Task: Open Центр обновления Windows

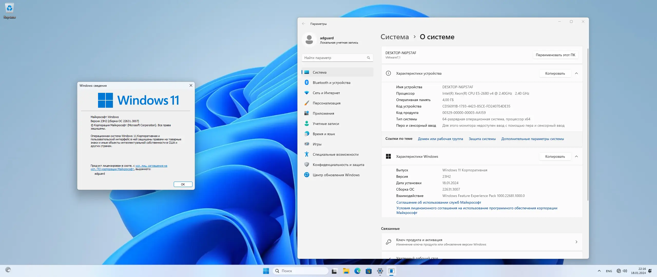Action: click(336, 175)
